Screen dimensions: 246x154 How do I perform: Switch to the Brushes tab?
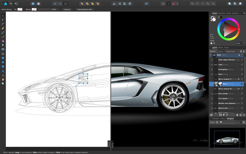(235, 13)
